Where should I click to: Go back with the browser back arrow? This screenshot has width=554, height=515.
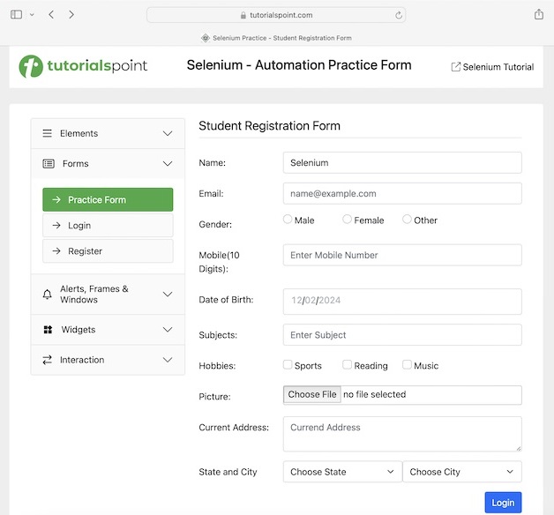click(51, 15)
